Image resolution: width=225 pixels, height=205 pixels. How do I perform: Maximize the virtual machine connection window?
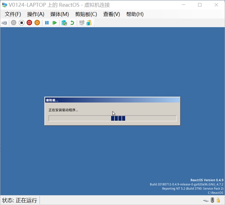[200, 5]
